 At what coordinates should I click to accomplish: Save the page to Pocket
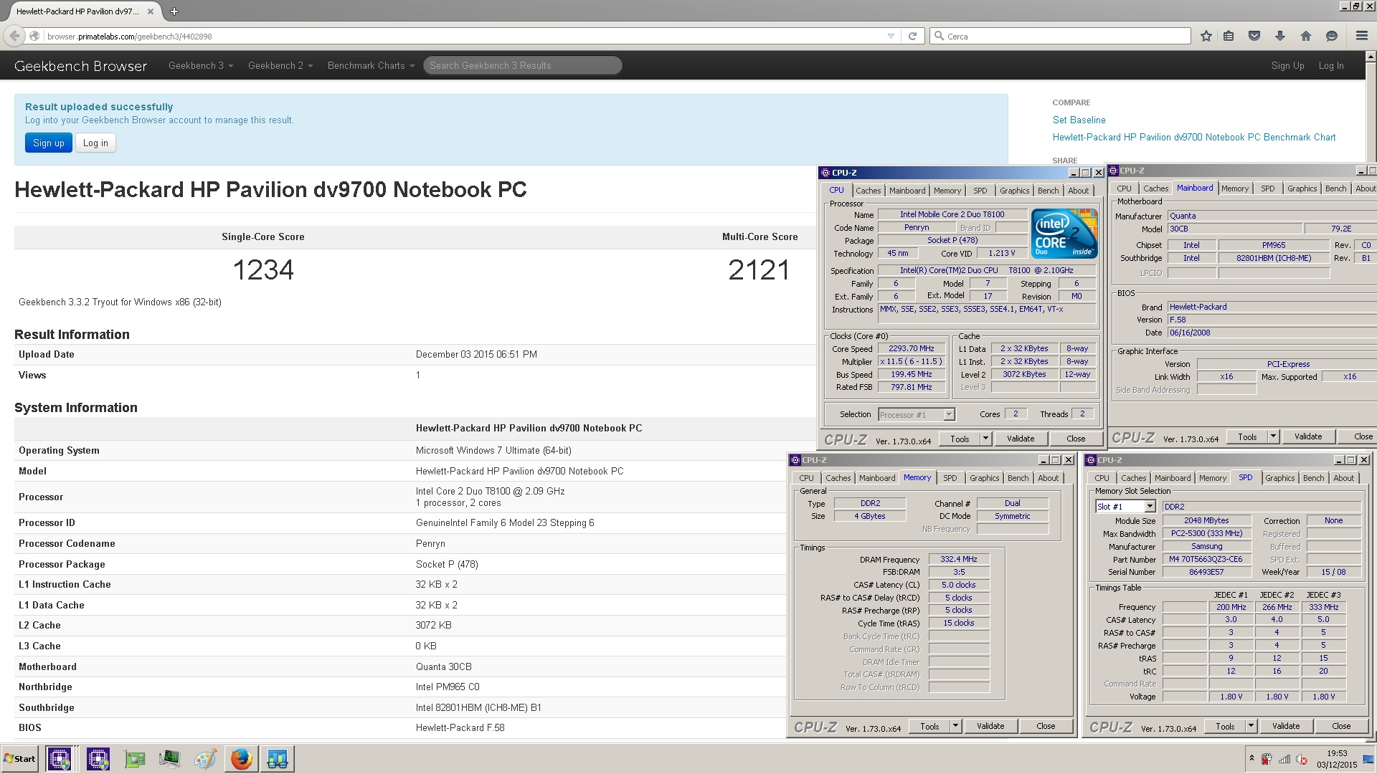1254,36
